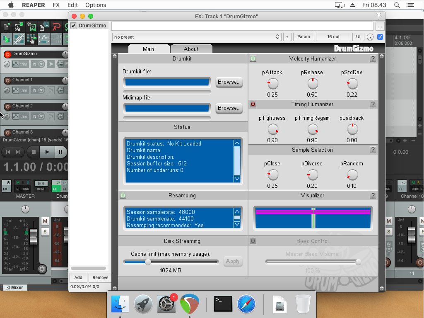Open help for Velocity Humanizer
424x318 pixels.
click(373, 58)
